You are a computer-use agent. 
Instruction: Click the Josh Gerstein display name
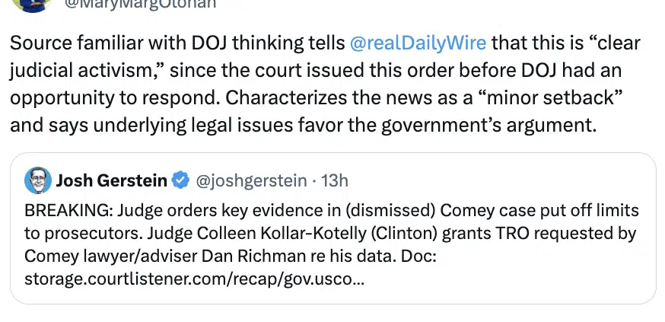click(112, 181)
